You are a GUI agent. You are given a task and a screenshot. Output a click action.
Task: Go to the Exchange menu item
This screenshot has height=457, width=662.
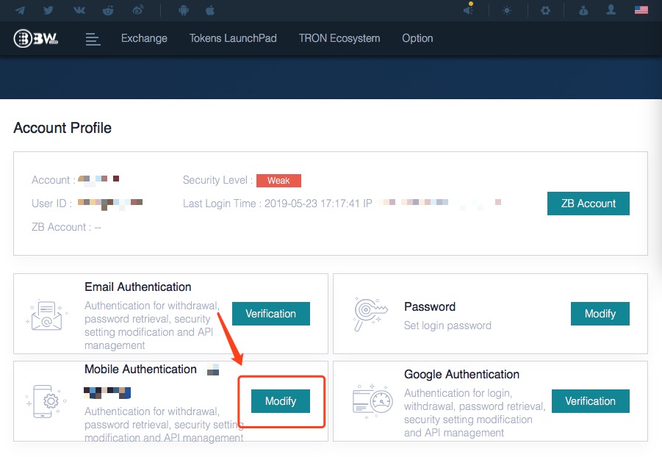pos(144,38)
